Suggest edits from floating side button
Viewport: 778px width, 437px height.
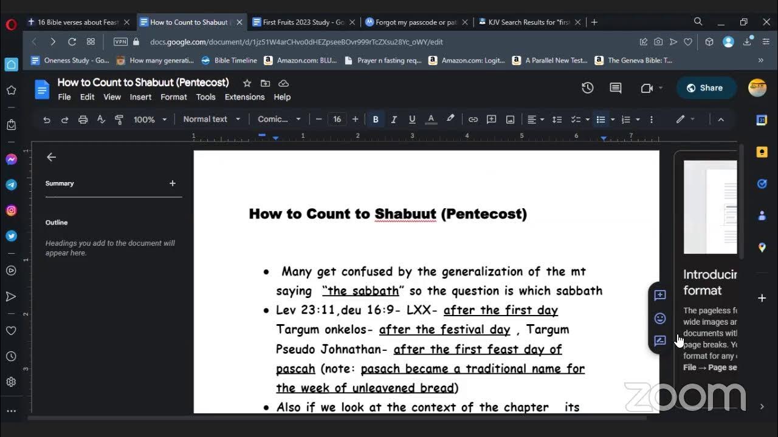660,341
